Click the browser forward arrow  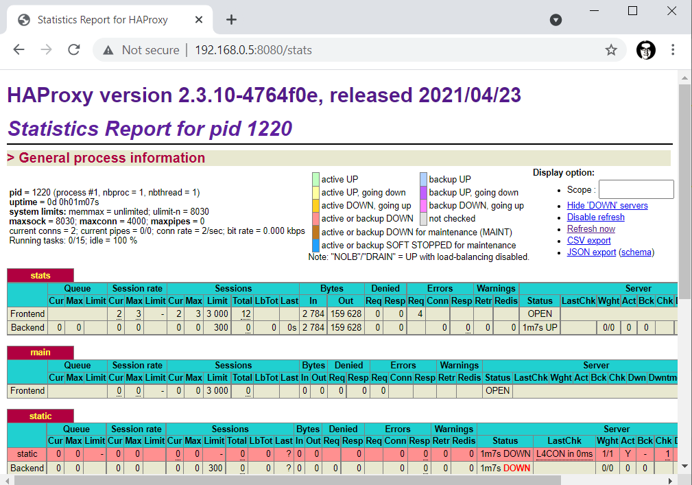click(46, 50)
